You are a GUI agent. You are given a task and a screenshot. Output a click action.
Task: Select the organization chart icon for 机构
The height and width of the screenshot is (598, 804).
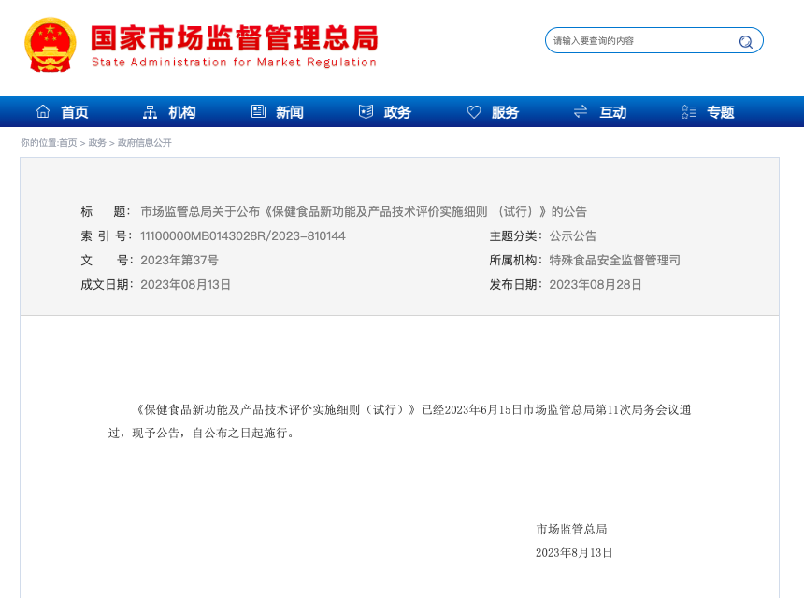pyautogui.click(x=150, y=111)
